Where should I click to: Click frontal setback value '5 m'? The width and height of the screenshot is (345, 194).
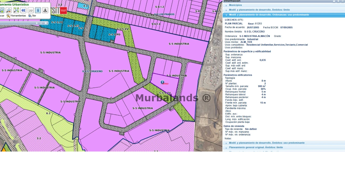point(264,92)
